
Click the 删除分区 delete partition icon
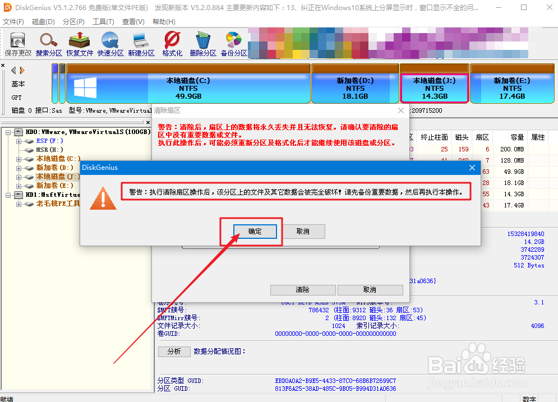[202, 44]
